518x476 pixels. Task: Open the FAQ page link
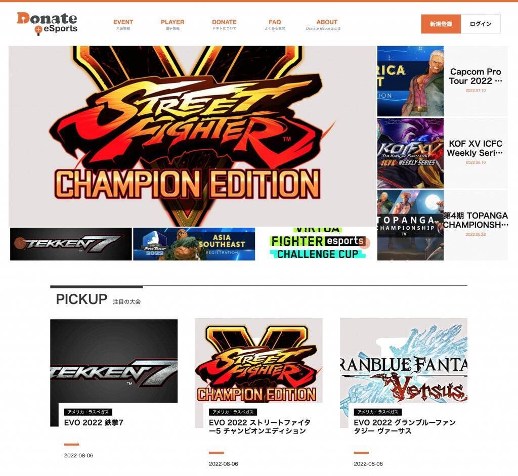coord(275,24)
